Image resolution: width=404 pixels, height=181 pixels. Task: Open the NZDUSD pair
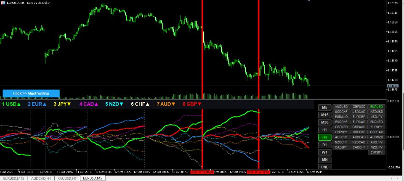[x=376, y=112]
